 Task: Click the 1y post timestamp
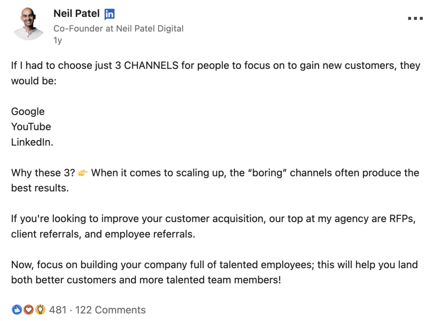pyautogui.click(x=58, y=41)
